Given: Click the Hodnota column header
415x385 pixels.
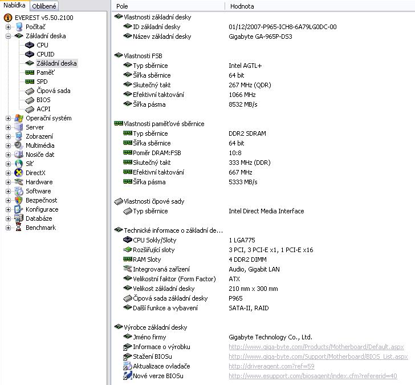Looking at the screenshot, I should tap(320, 6).
